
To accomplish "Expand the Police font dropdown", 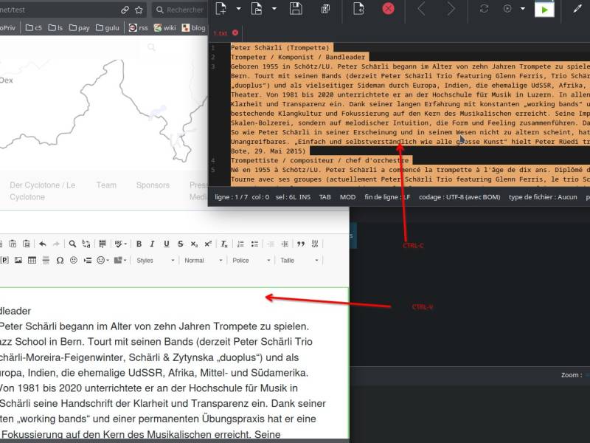I will (251, 261).
